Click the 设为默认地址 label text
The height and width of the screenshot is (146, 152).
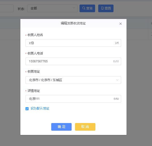pyautogui.click(x=40, y=108)
